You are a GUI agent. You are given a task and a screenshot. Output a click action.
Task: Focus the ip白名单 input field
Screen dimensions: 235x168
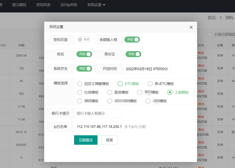coord(98,127)
